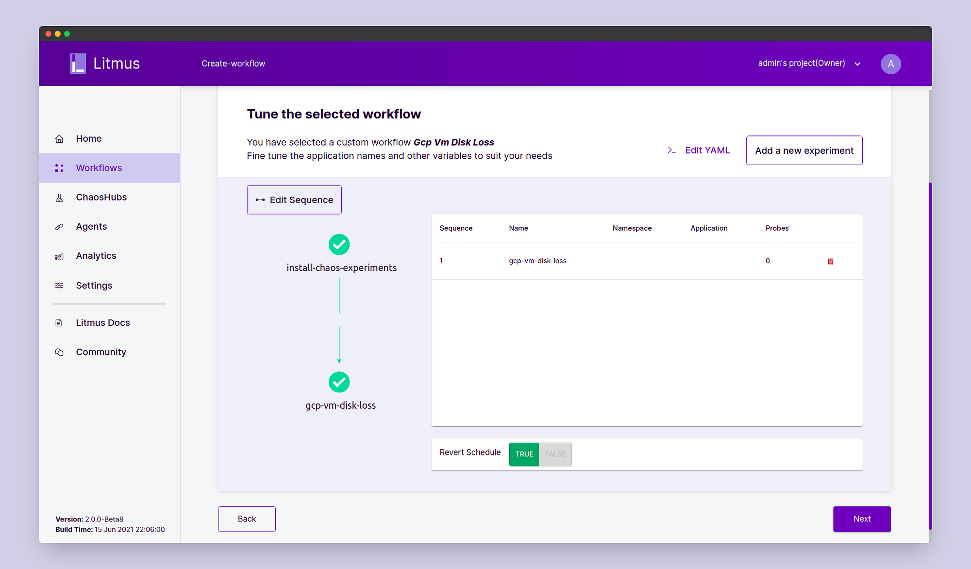Click the Edit Sequence button

pos(294,200)
